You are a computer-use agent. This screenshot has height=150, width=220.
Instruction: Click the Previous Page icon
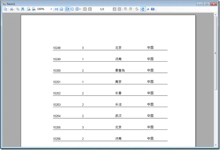(90, 9)
